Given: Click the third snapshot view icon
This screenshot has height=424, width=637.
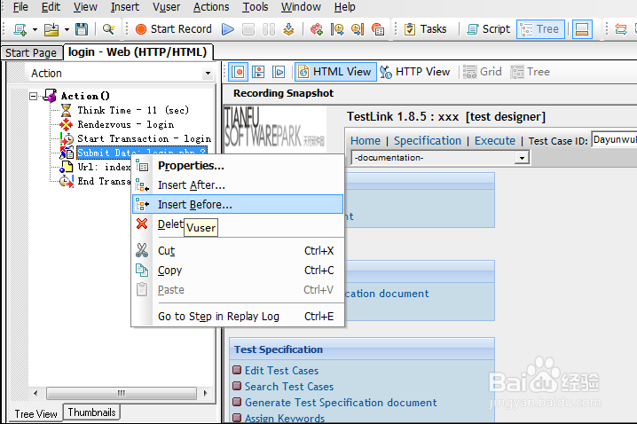Looking at the screenshot, I should click(279, 72).
